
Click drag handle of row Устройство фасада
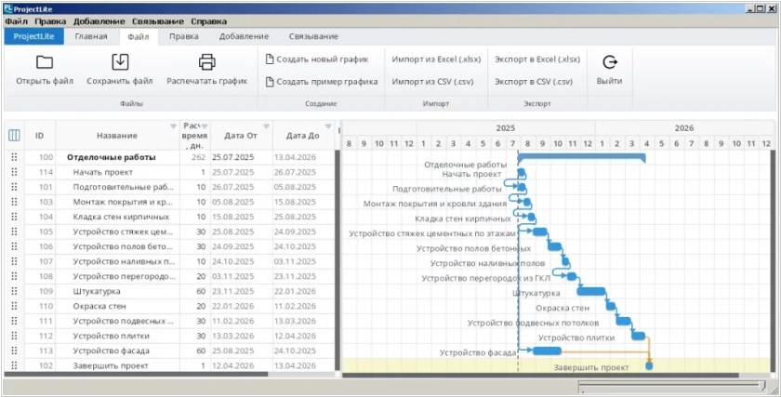click(14, 351)
